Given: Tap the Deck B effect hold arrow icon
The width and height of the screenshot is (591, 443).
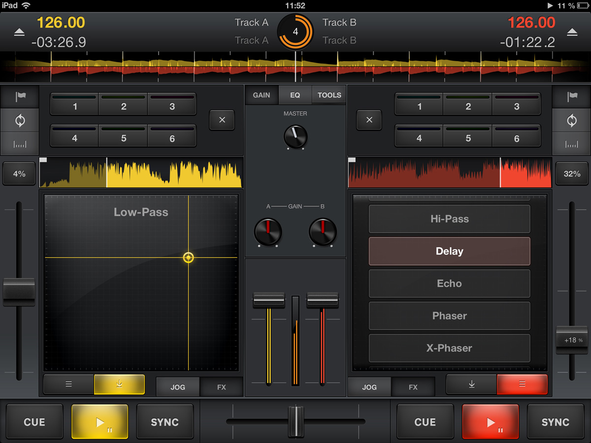Looking at the screenshot, I should tap(471, 384).
